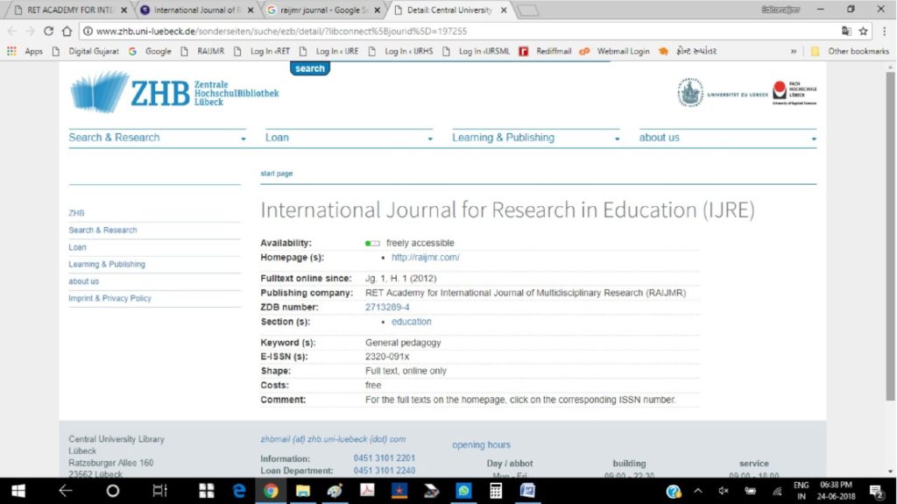Click the blue search button
Screen dimensions: 897x504
309,68
